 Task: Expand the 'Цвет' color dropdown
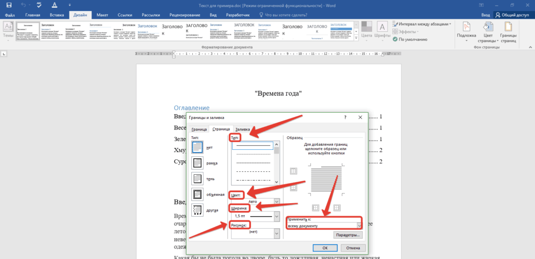(x=276, y=201)
